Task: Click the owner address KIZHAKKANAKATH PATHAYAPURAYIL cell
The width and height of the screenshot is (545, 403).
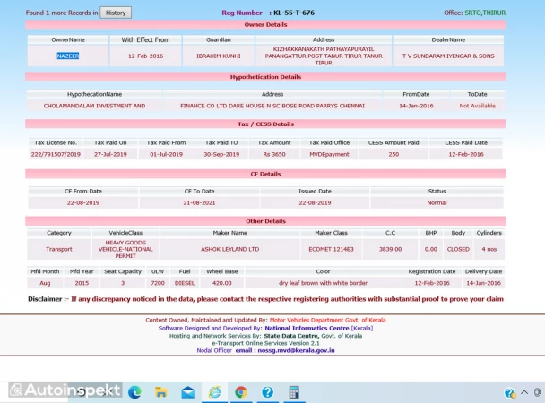Action: pyautogui.click(x=324, y=56)
